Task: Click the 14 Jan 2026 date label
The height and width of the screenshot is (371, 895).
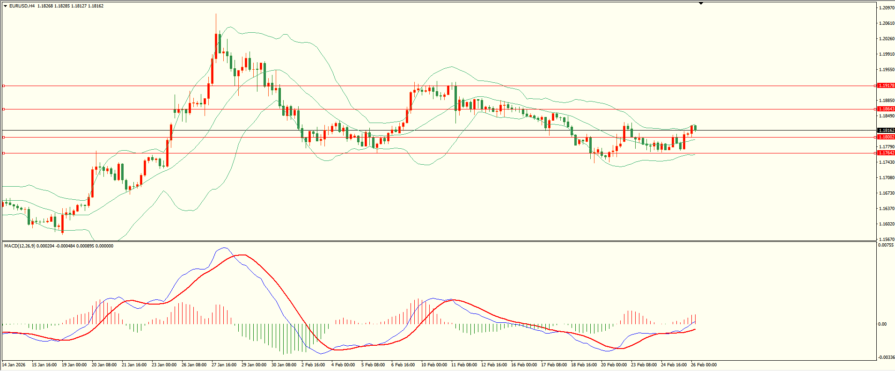Action: click(14, 365)
